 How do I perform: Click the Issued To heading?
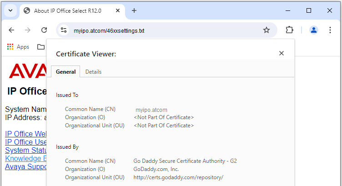[x=67, y=95]
